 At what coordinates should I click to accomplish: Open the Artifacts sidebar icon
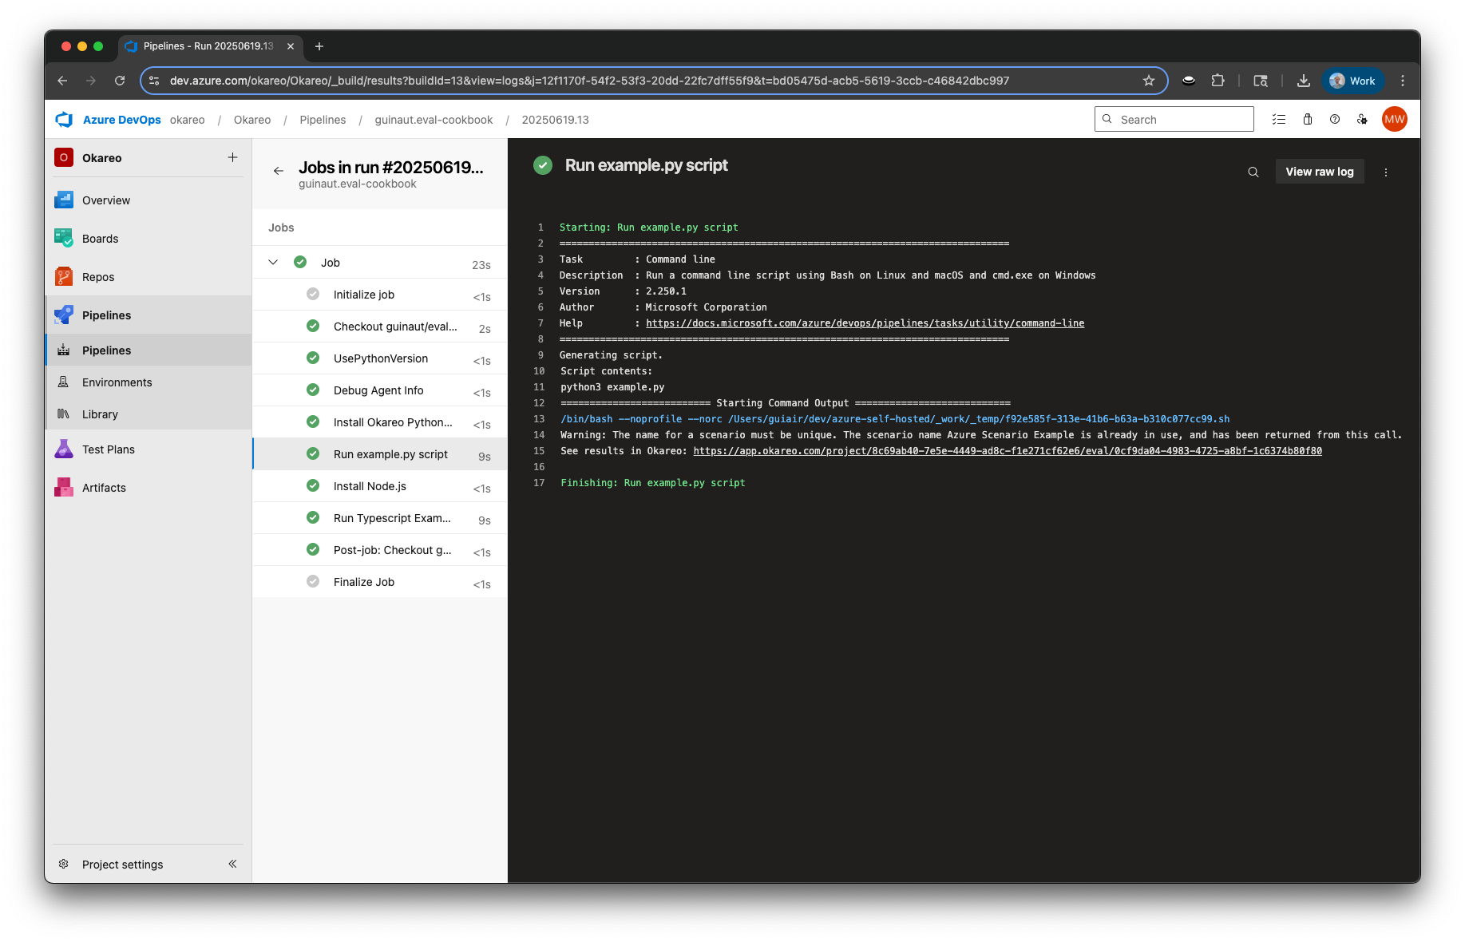(x=64, y=488)
